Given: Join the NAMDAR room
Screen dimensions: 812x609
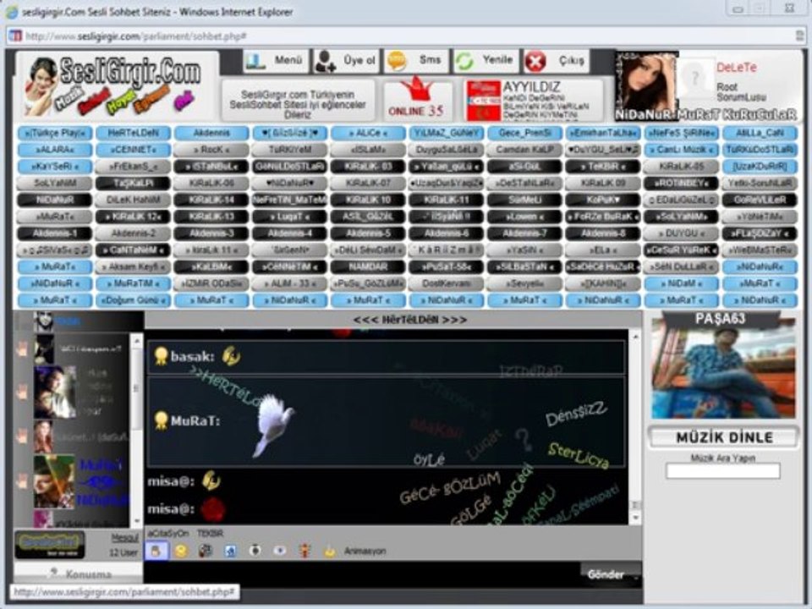Looking at the screenshot, I should pos(368,266).
